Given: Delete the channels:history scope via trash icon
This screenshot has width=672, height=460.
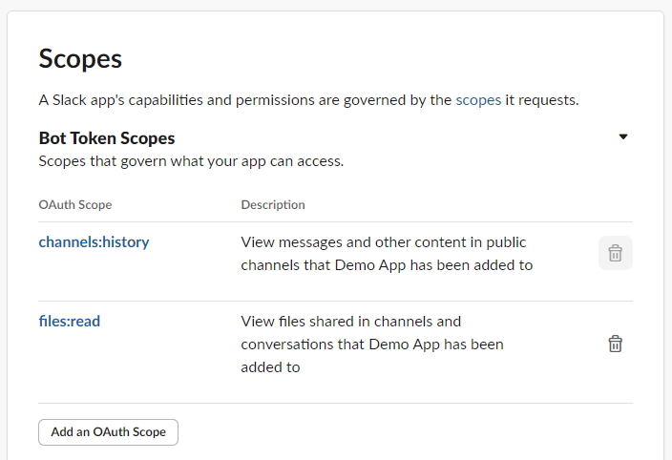Looking at the screenshot, I should tap(616, 253).
